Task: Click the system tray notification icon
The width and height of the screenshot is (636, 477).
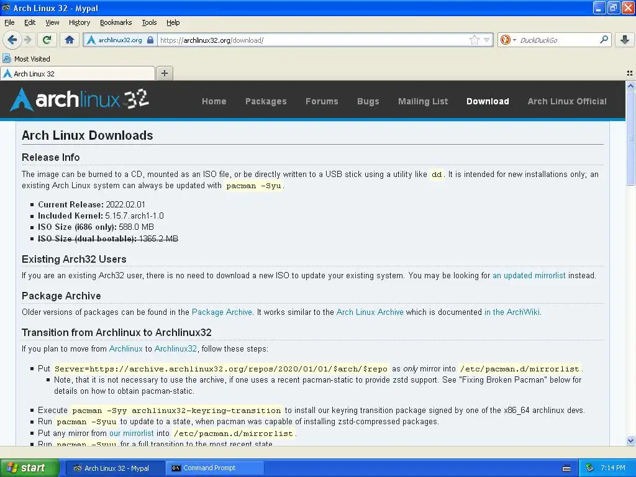Action: click(x=589, y=468)
